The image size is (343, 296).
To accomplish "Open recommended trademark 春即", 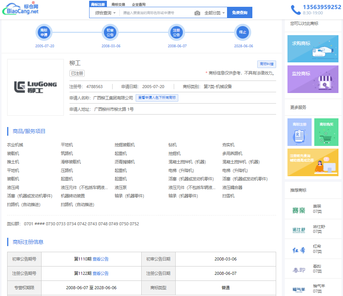I will click(313, 269).
